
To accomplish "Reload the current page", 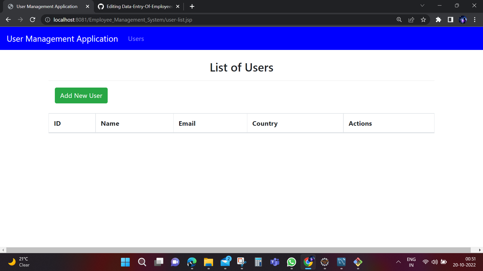I will 32,20.
